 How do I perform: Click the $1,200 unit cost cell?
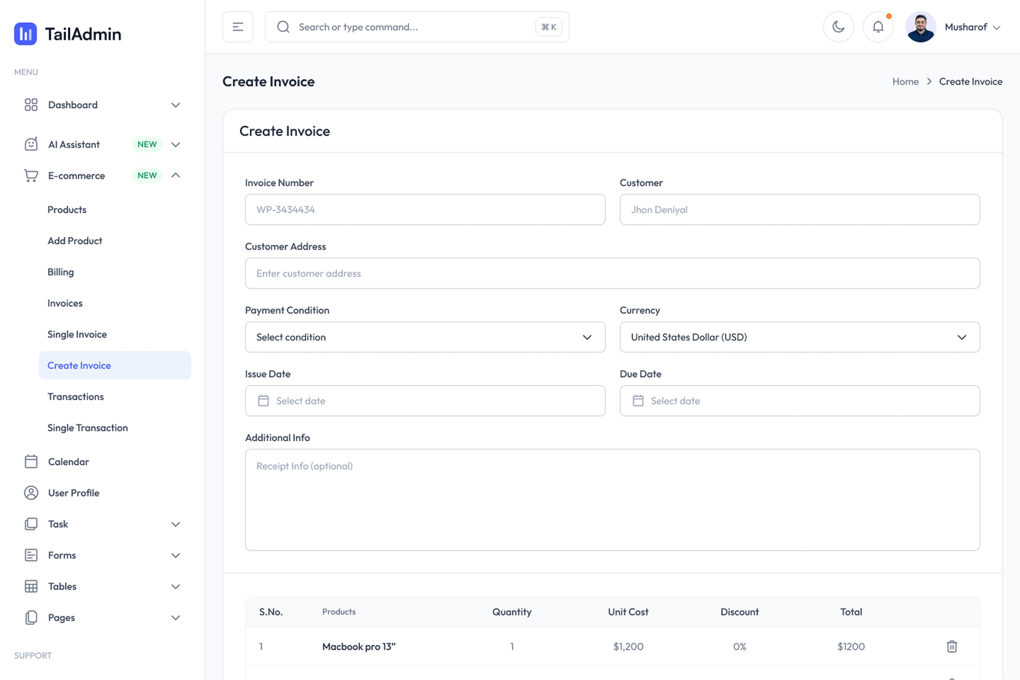628,647
